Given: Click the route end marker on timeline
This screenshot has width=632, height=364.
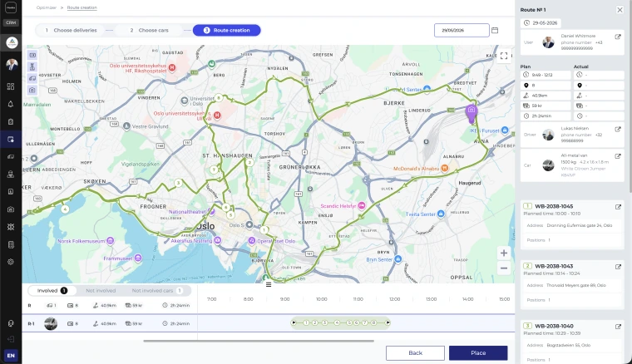Looking at the screenshot, I should coord(388,322).
